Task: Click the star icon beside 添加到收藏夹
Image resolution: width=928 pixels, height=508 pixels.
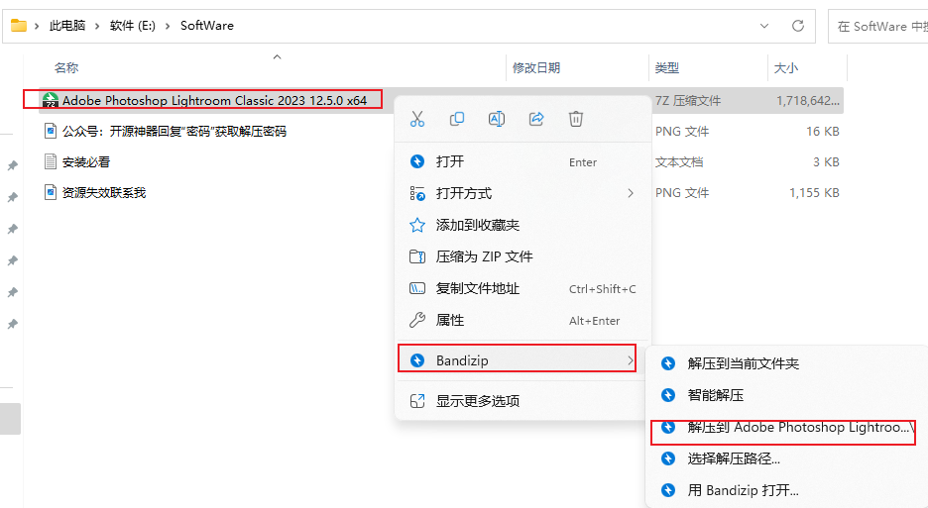Action: [x=417, y=225]
